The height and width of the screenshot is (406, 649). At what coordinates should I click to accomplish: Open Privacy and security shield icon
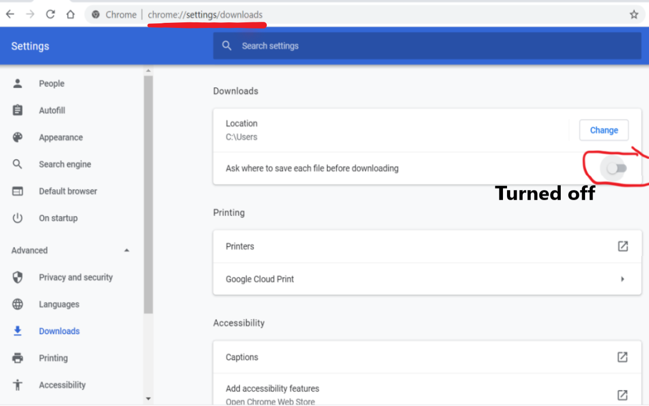click(18, 277)
